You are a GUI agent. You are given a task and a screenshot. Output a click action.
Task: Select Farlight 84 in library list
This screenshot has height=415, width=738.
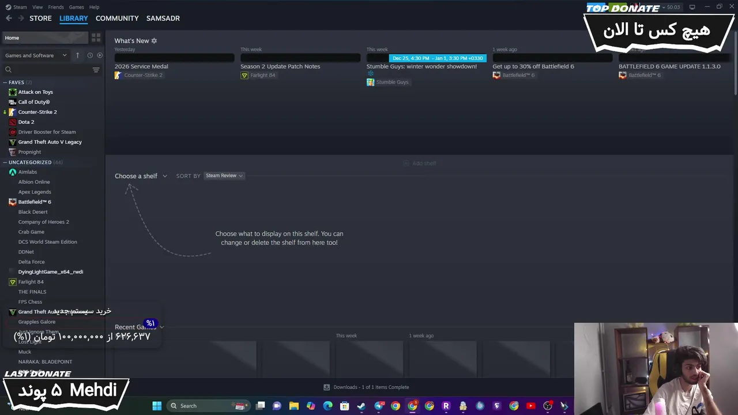pos(31,282)
